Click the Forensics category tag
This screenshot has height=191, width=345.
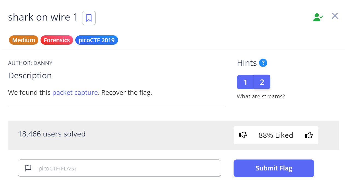pos(57,40)
